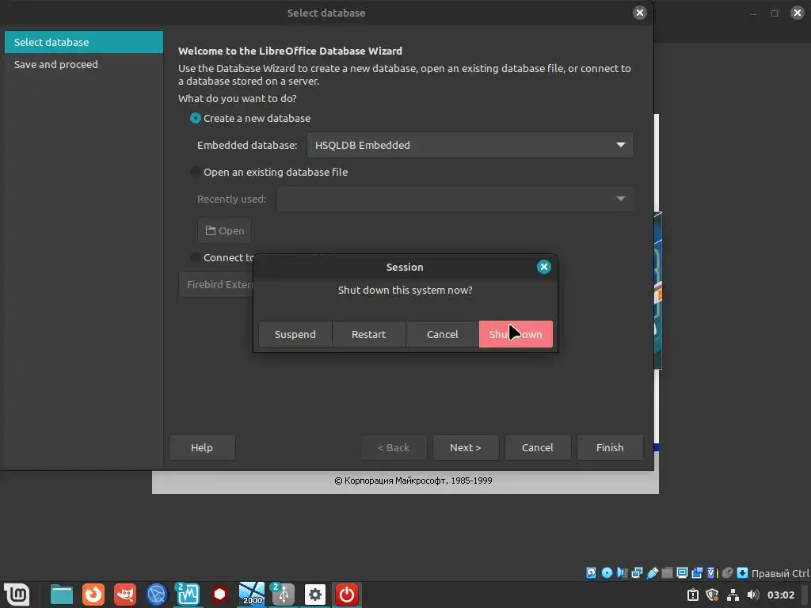Close the Session dialog with the X

coord(543,267)
